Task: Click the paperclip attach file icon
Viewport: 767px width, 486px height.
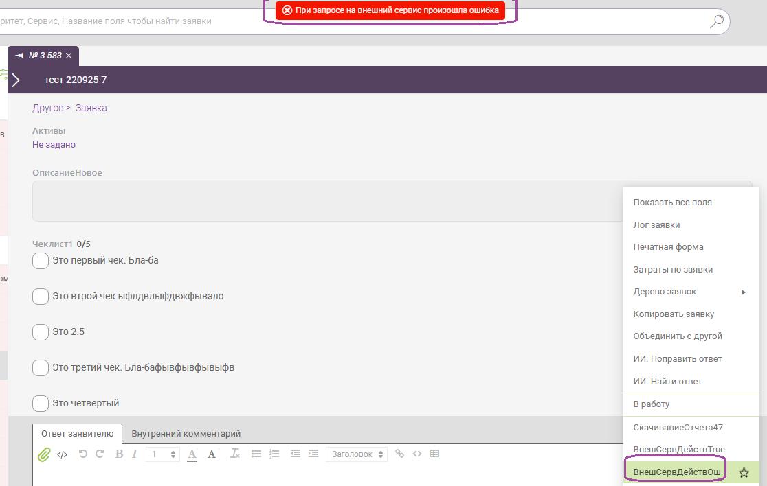Action: [44, 454]
